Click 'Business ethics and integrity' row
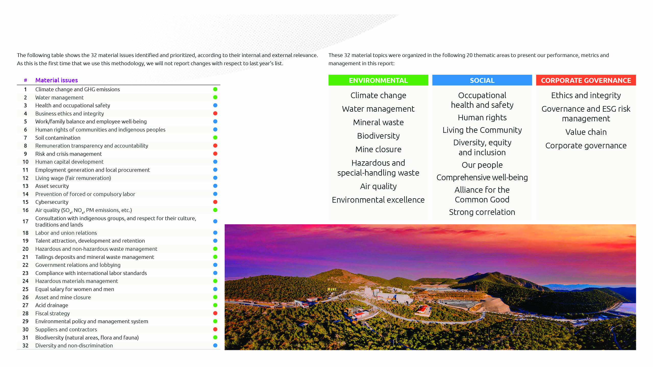The height and width of the screenshot is (367, 653). pos(119,114)
